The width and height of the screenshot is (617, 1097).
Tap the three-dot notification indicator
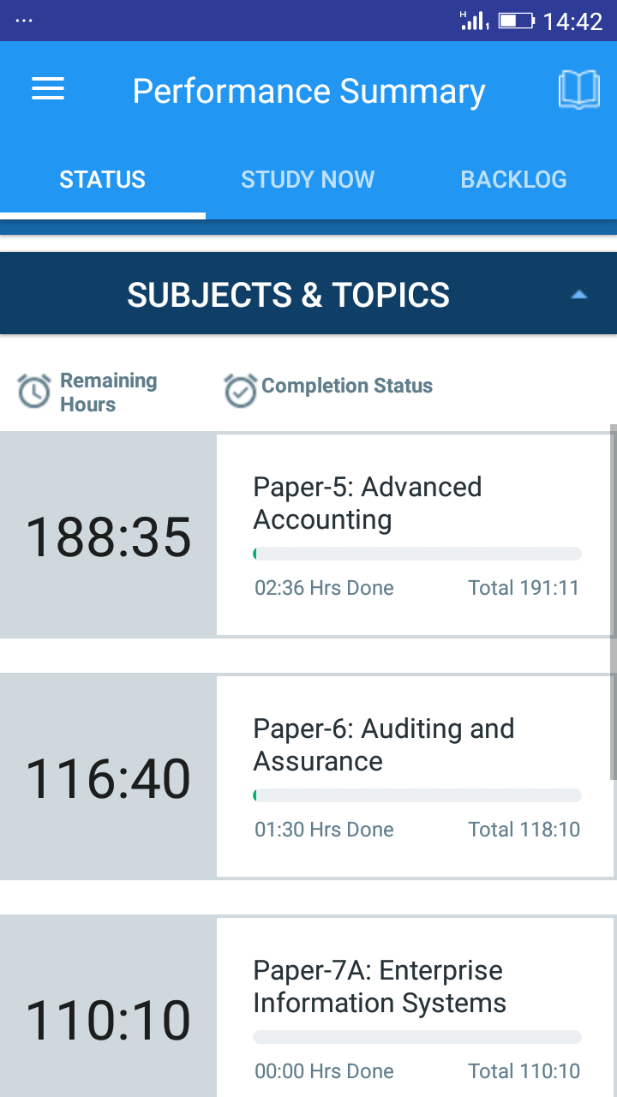(x=24, y=21)
